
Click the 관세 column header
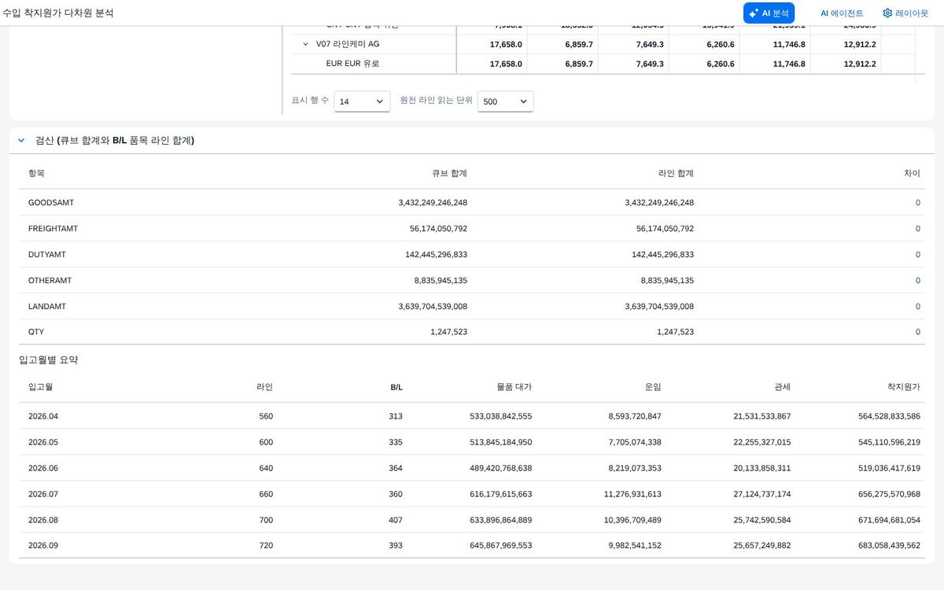pyautogui.click(x=783, y=387)
